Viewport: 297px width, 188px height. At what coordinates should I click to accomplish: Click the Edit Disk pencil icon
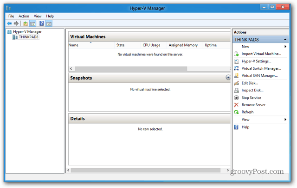point(236,83)
